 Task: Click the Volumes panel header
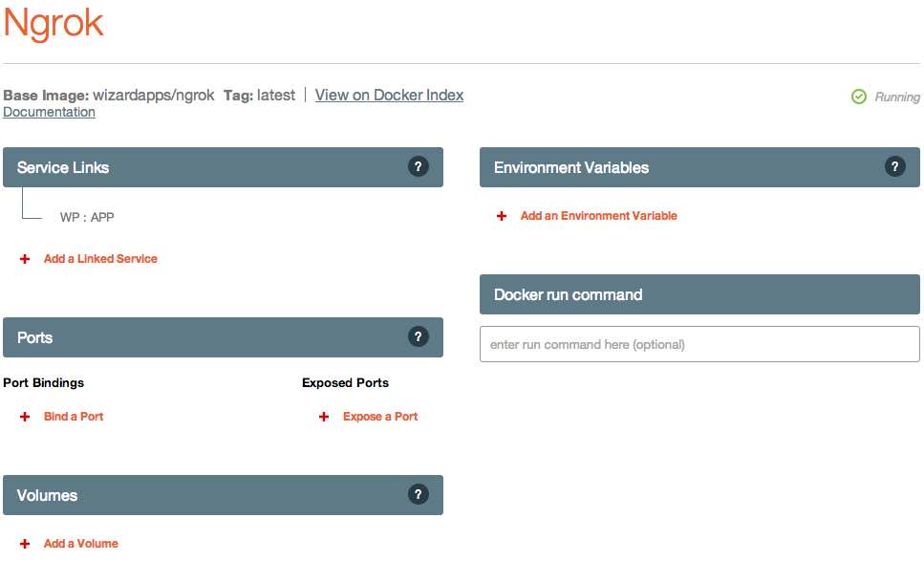(x=223, y=495)
